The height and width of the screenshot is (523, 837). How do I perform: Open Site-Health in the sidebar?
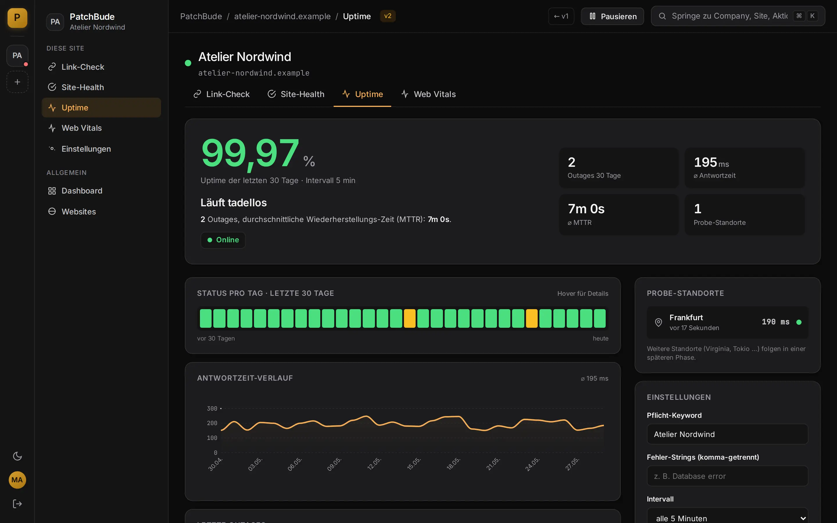[101, 87]
